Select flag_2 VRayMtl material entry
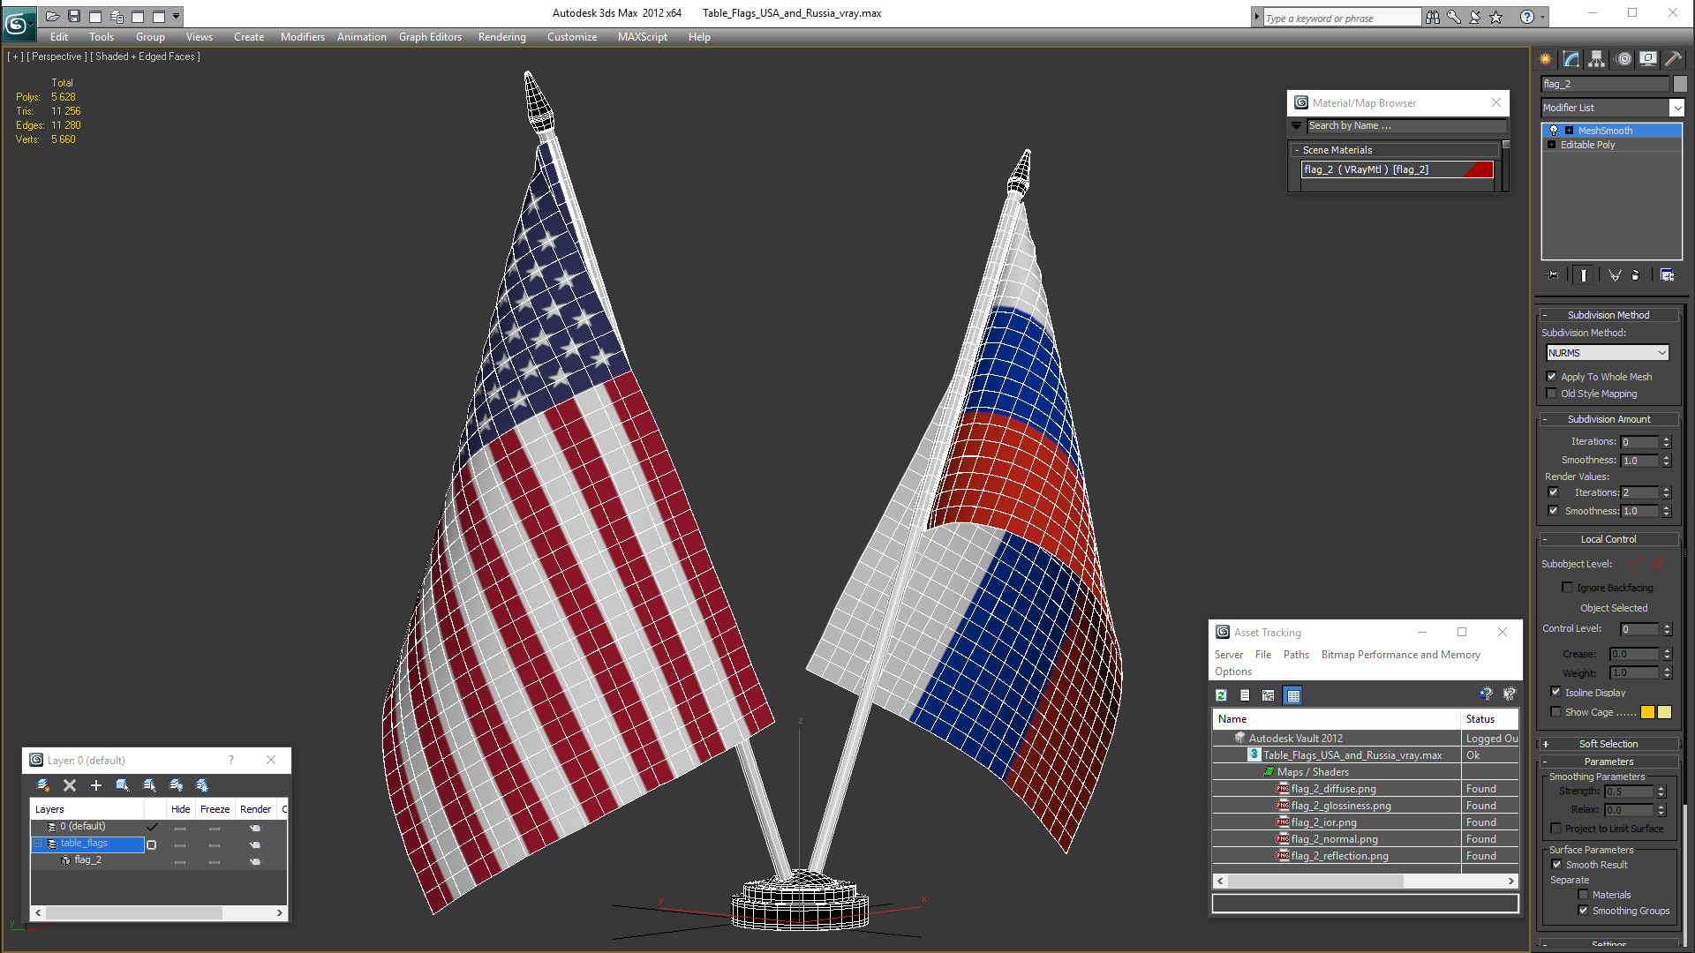This screenshot has width=1695, height=953. [1397, 169]
